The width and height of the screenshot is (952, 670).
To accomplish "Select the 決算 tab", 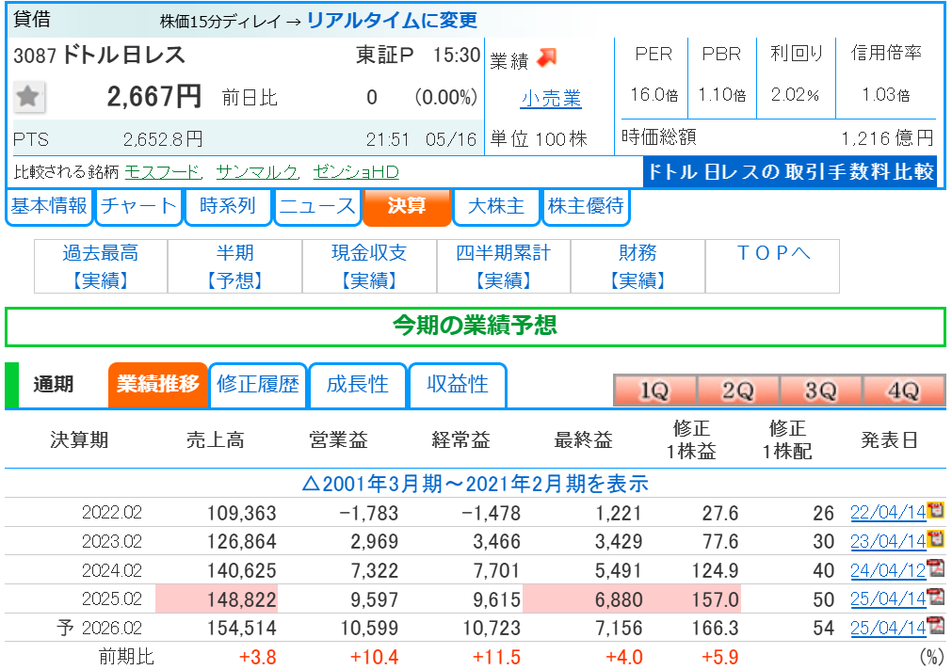I will pos(407,207).
